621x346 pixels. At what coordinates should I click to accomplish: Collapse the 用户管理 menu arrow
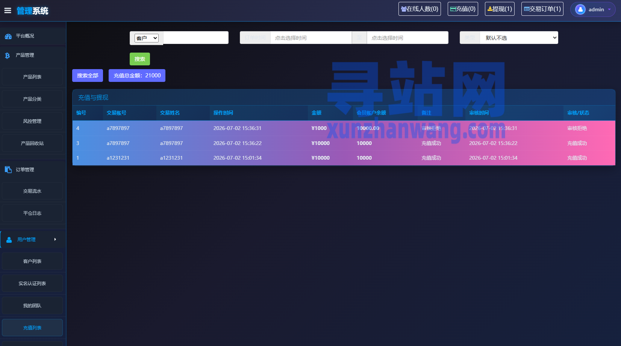point(55,239)
